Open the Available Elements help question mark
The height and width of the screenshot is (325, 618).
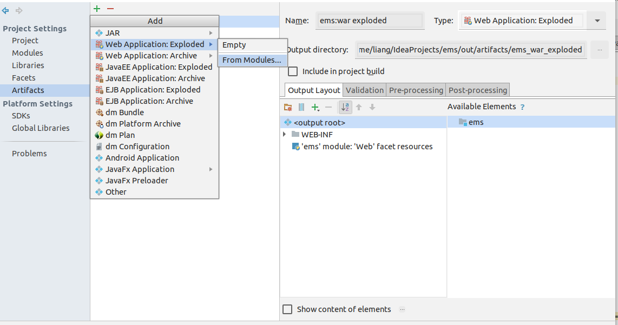[522, 107]
